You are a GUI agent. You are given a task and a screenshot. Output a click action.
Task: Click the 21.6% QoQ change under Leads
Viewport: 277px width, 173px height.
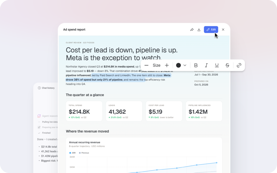(x=115, y=117)
